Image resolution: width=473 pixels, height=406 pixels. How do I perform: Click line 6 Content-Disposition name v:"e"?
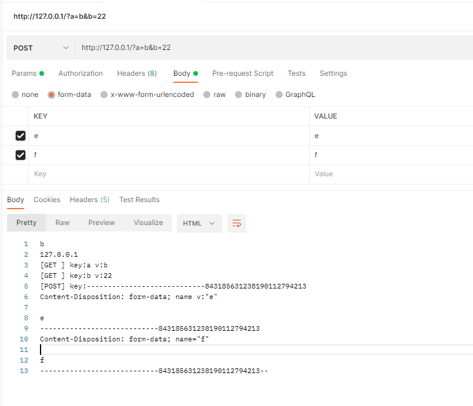coord(129,297)
